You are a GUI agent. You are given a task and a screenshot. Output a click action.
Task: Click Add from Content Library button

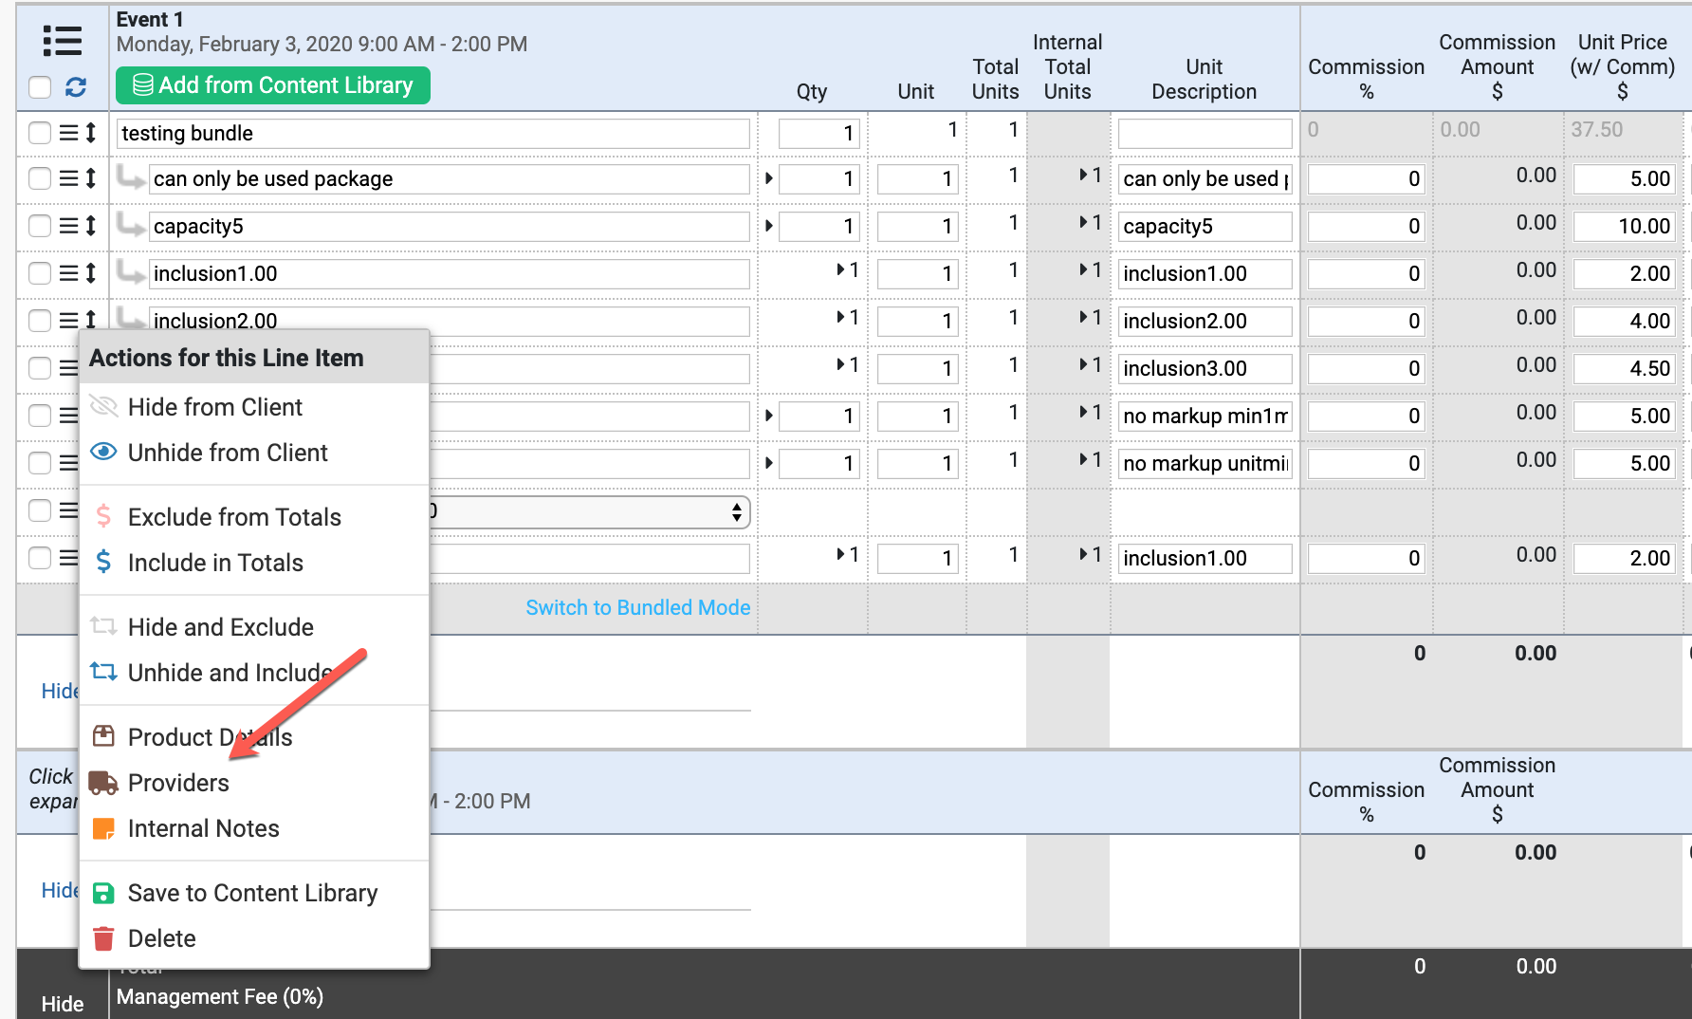click(273, 85)
